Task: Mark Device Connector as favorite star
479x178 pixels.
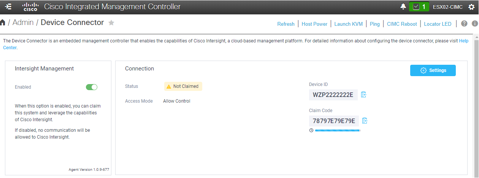Action: tap(111, 23)
